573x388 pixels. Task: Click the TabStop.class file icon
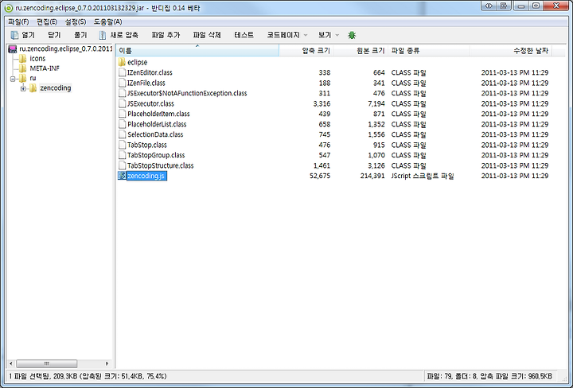tap(122, 145)
